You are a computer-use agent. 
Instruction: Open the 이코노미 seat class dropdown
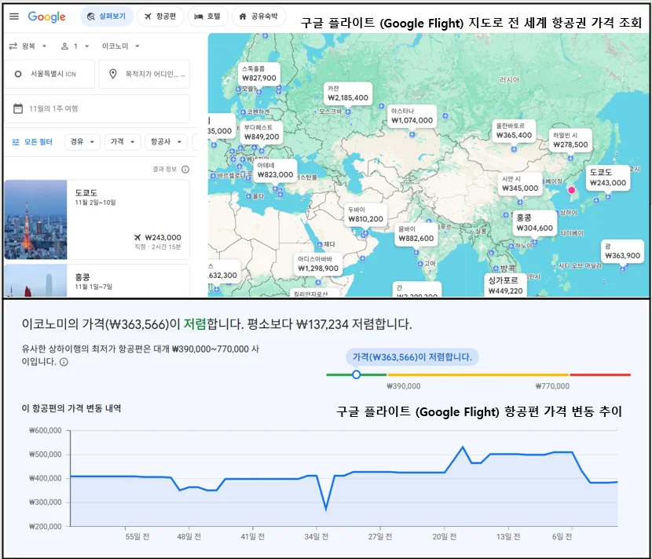[x=121, y=46]
